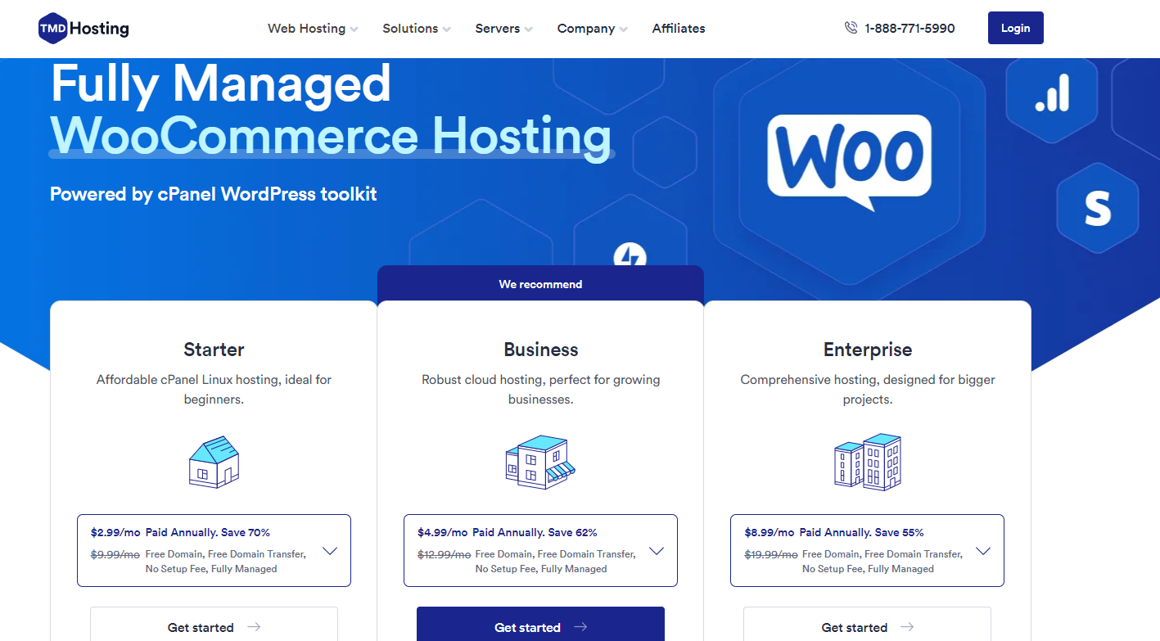1160x641 pixels.
Task: Open the Web Hosting menu
Action: tap(313, 29)
